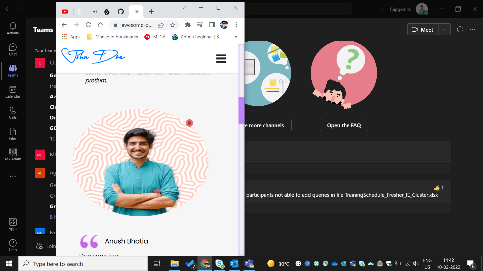Share the page via the share icon
Viewport: 483px width, 271px height.
(161, 25)
